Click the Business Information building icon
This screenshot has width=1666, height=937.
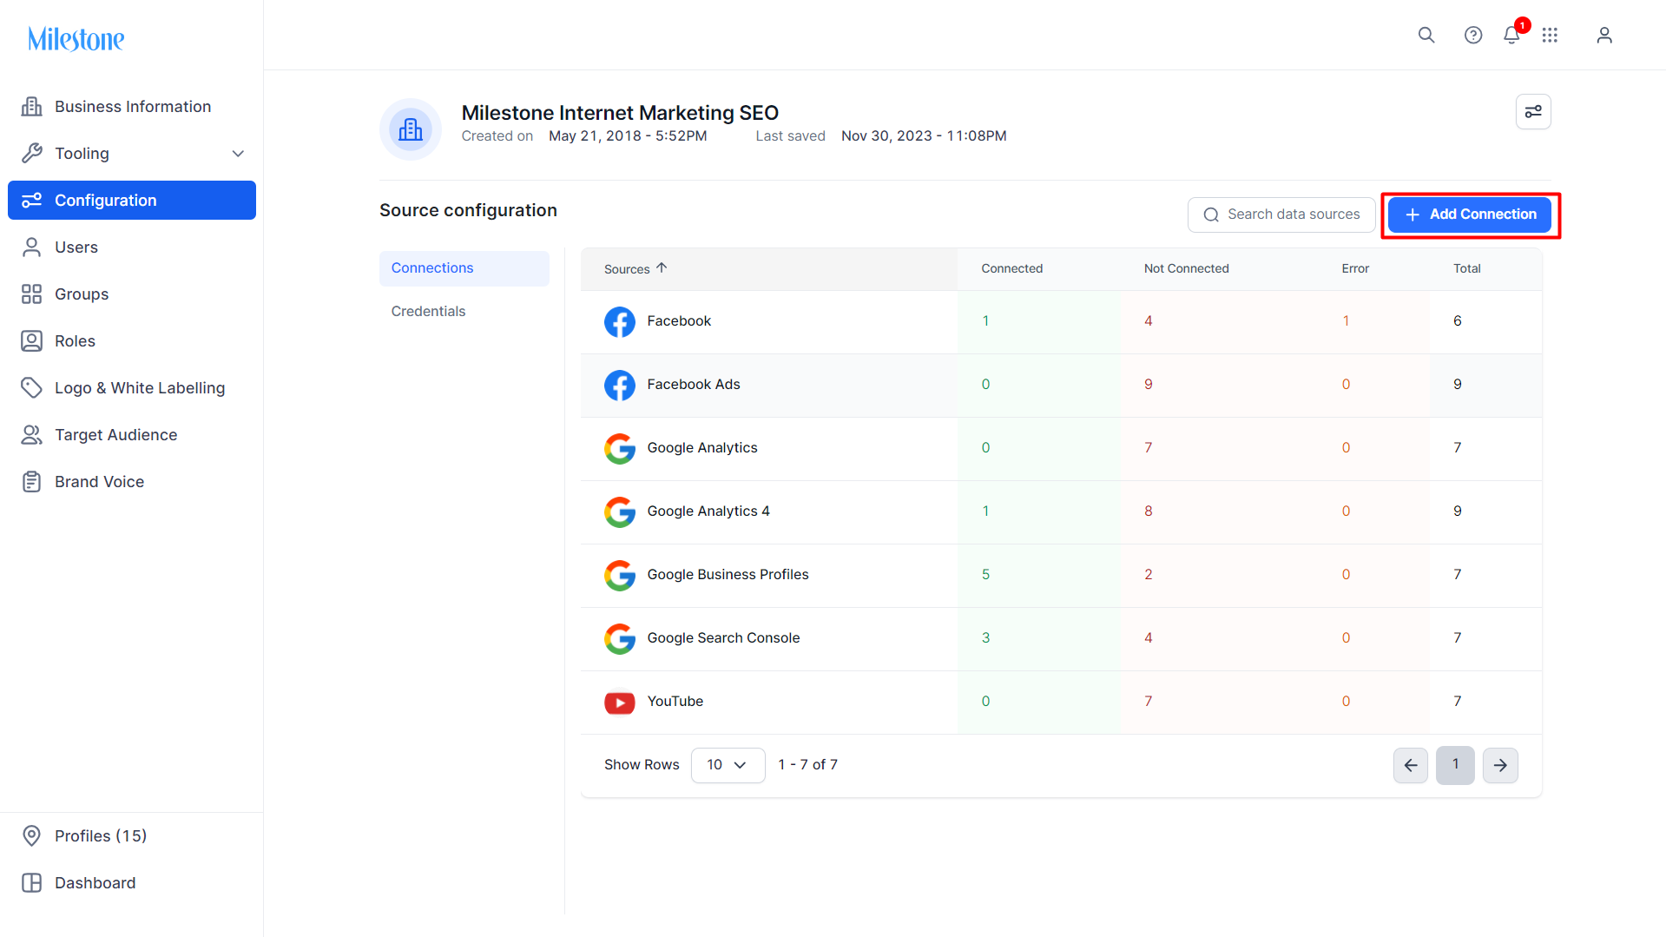32,107
